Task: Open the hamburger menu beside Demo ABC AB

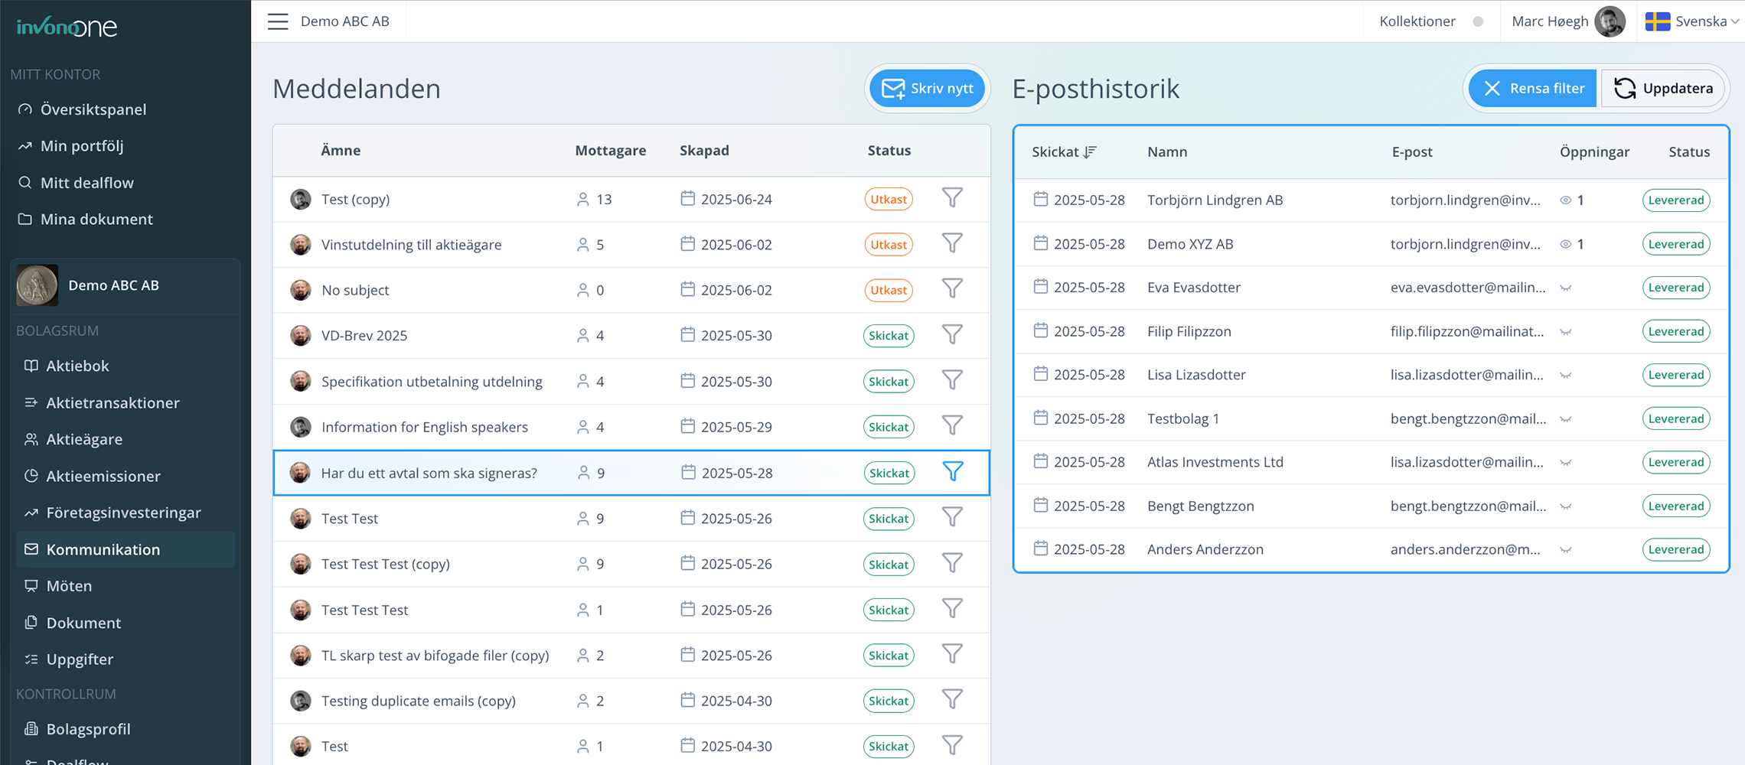Action: (278, 21)
